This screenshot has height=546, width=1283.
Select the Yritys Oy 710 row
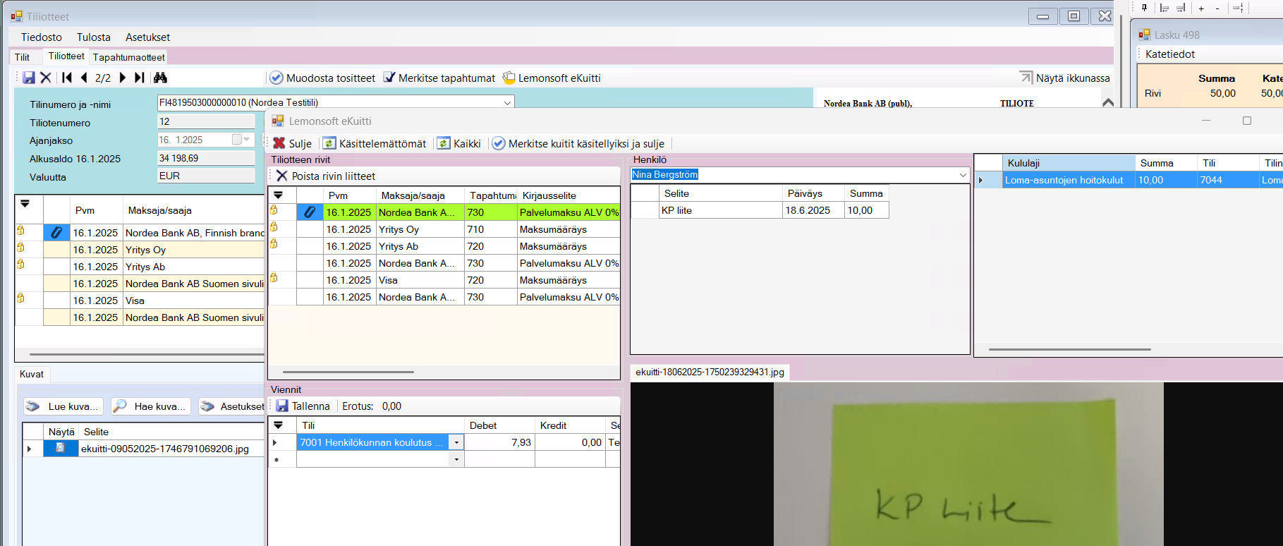(x=399, y=229)
